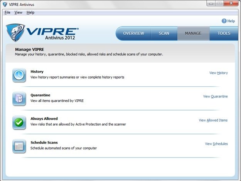This screenshot has height=181, width=241.
Task: Click the Quarantine file cabinet icon
Action: (19, 99)
